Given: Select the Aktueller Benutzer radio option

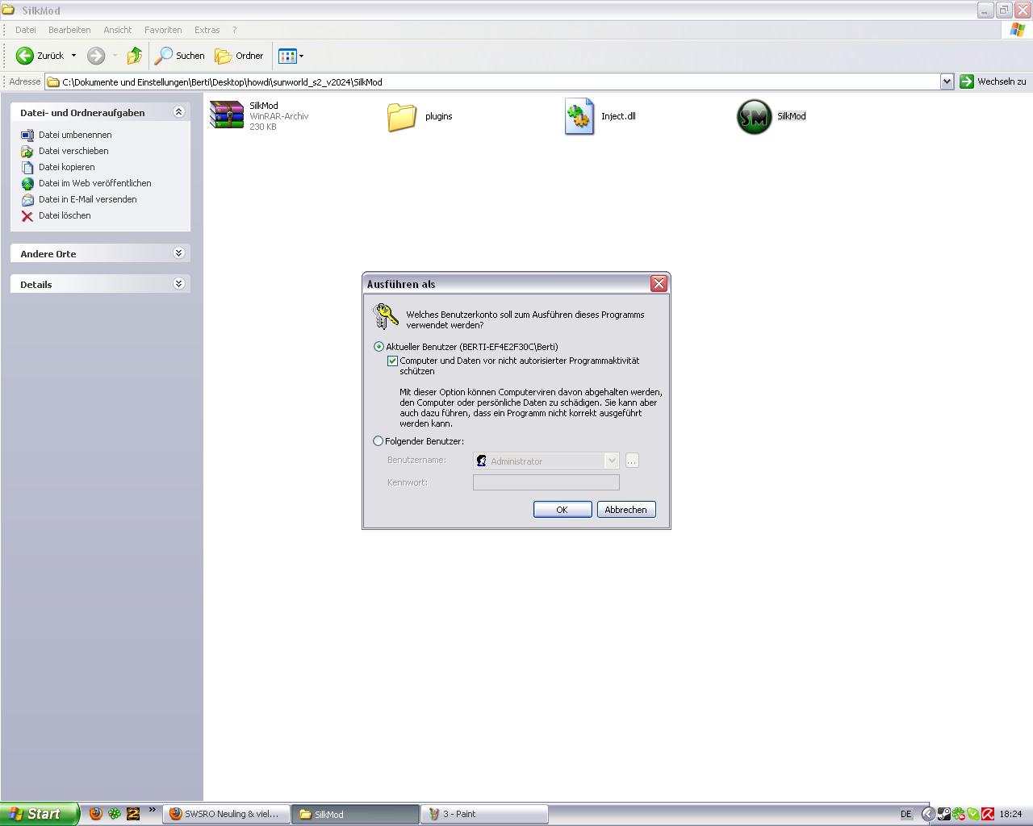Looking at the screenshot, I should (x=378, y=347).
